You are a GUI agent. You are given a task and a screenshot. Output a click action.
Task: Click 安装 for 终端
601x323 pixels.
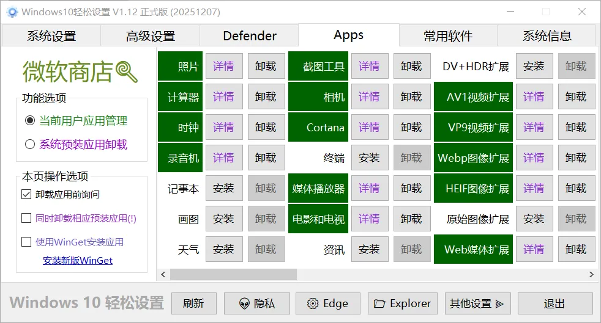(370, 158)
